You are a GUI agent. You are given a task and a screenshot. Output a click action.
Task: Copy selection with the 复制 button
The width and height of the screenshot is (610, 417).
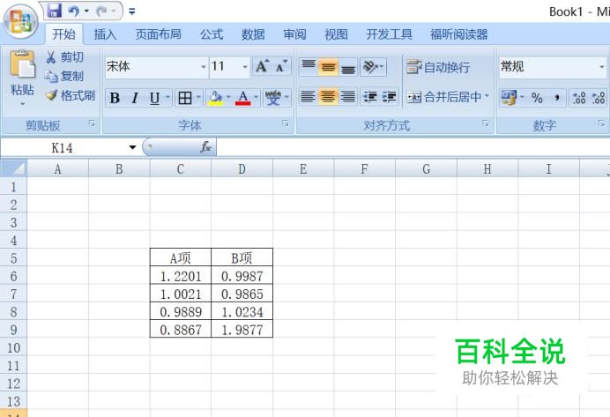click(64, 76)
